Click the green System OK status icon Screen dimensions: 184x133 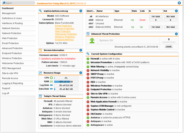(92, 41)
